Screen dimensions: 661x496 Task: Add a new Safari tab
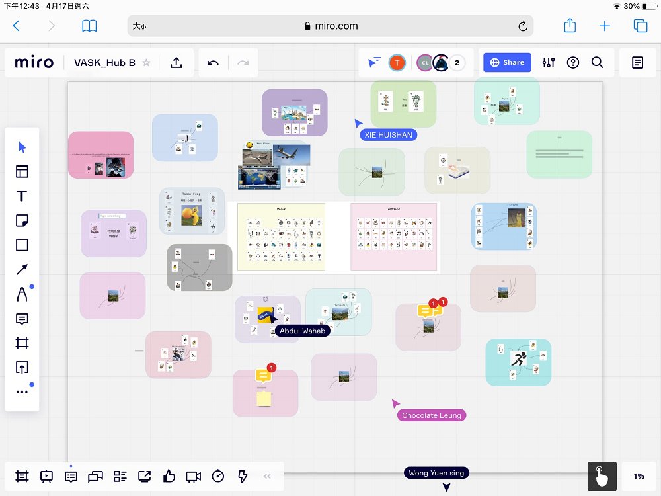tap(605, 26)
